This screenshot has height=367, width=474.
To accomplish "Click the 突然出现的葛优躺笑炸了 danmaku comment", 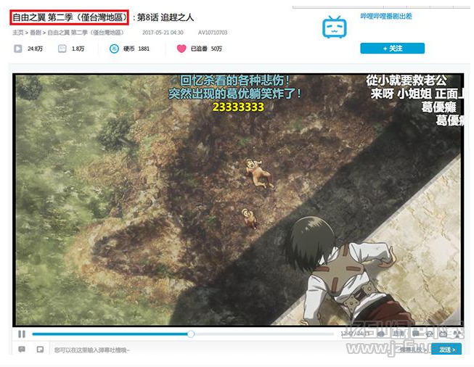I will click(x=234, y=94).
